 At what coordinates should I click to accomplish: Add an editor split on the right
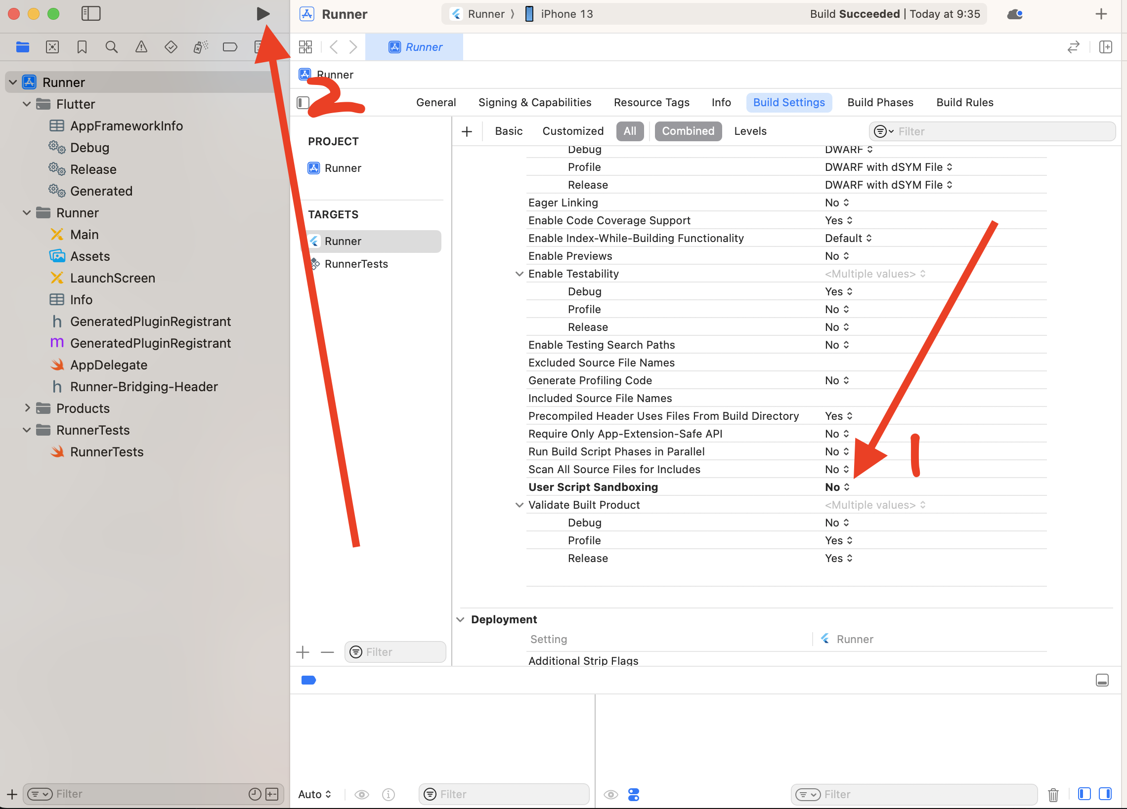(1106, 47)
